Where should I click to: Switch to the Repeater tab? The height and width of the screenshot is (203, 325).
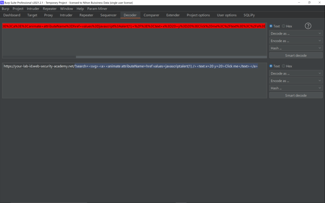[86, 15]
